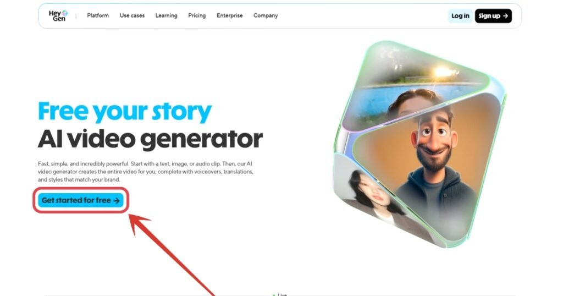This screenshot has width=563, height=296.
Task: Click the arrow icon in Sign up button
Action: (x=505, y=16)
